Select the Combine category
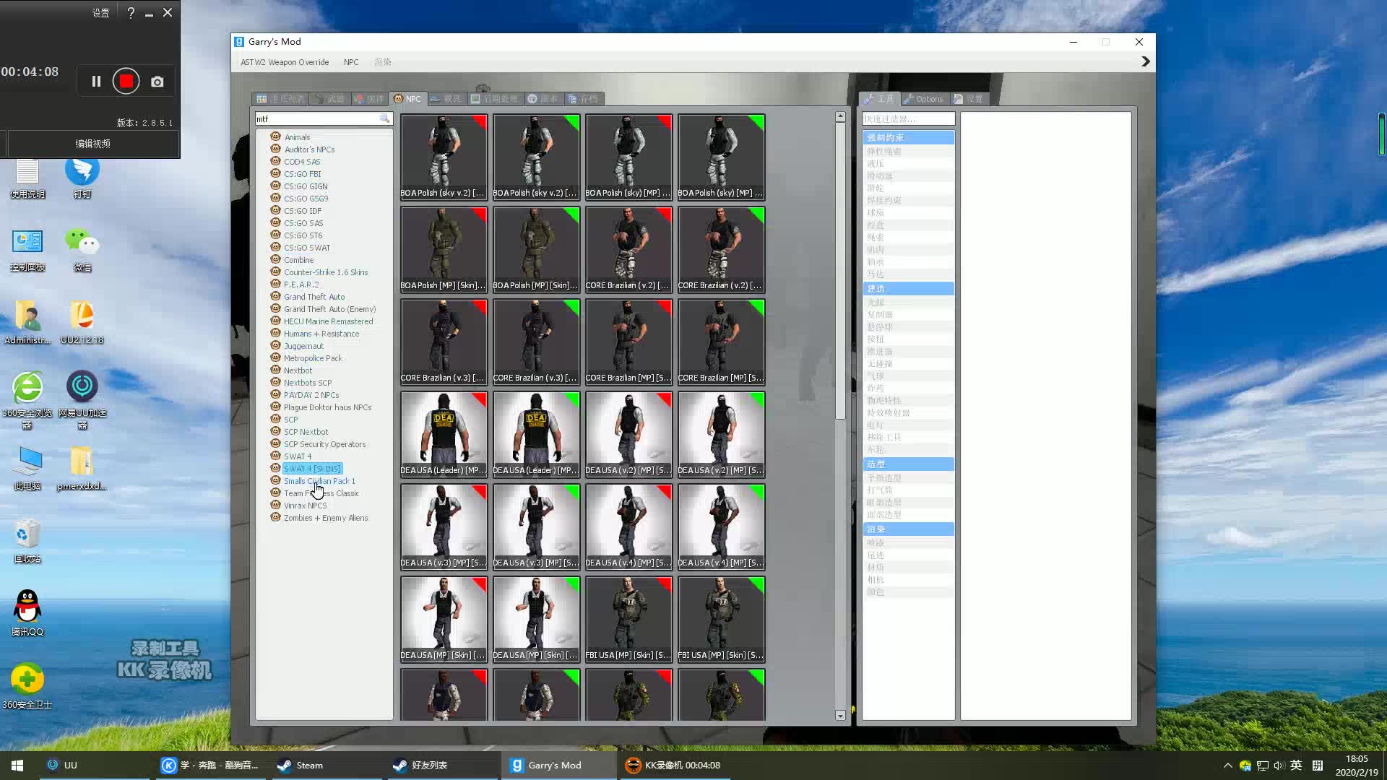 point(298,260)
